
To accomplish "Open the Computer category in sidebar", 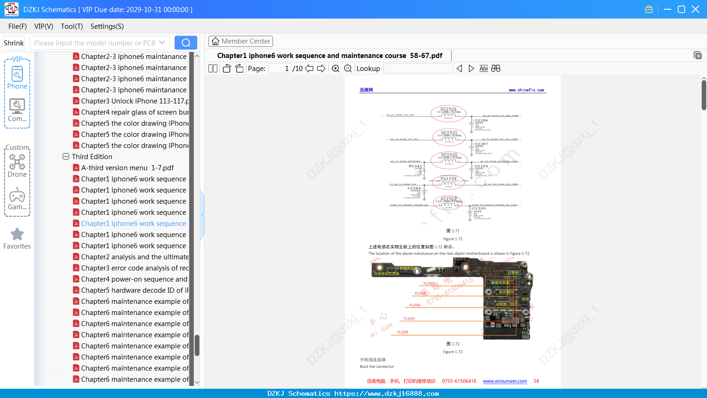I will [x=17, y=110].
